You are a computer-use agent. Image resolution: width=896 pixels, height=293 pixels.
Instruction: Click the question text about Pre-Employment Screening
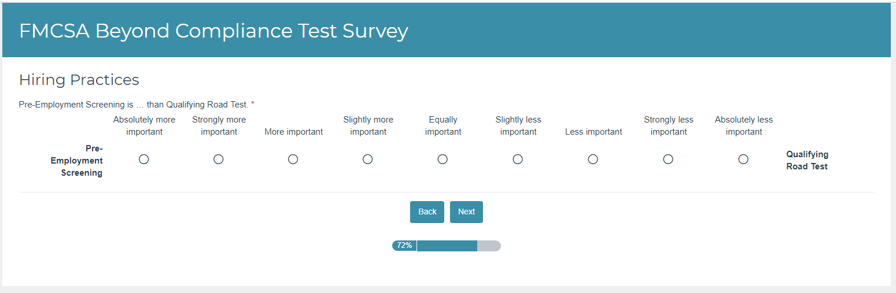[x=134, y=105]
